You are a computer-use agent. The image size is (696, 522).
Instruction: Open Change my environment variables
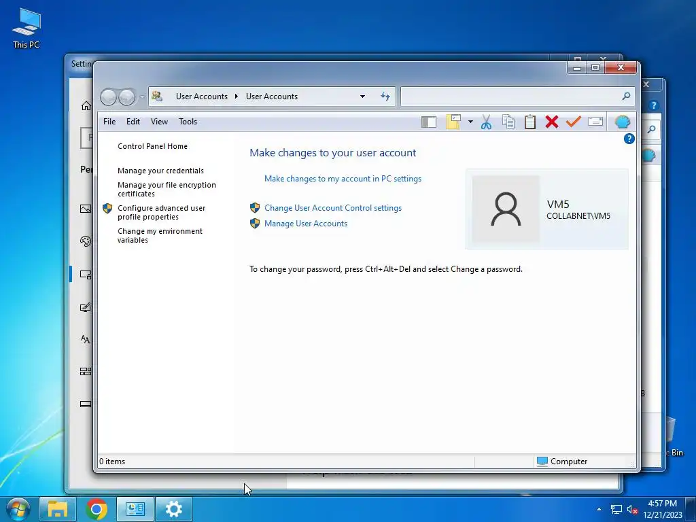[160, 235]
